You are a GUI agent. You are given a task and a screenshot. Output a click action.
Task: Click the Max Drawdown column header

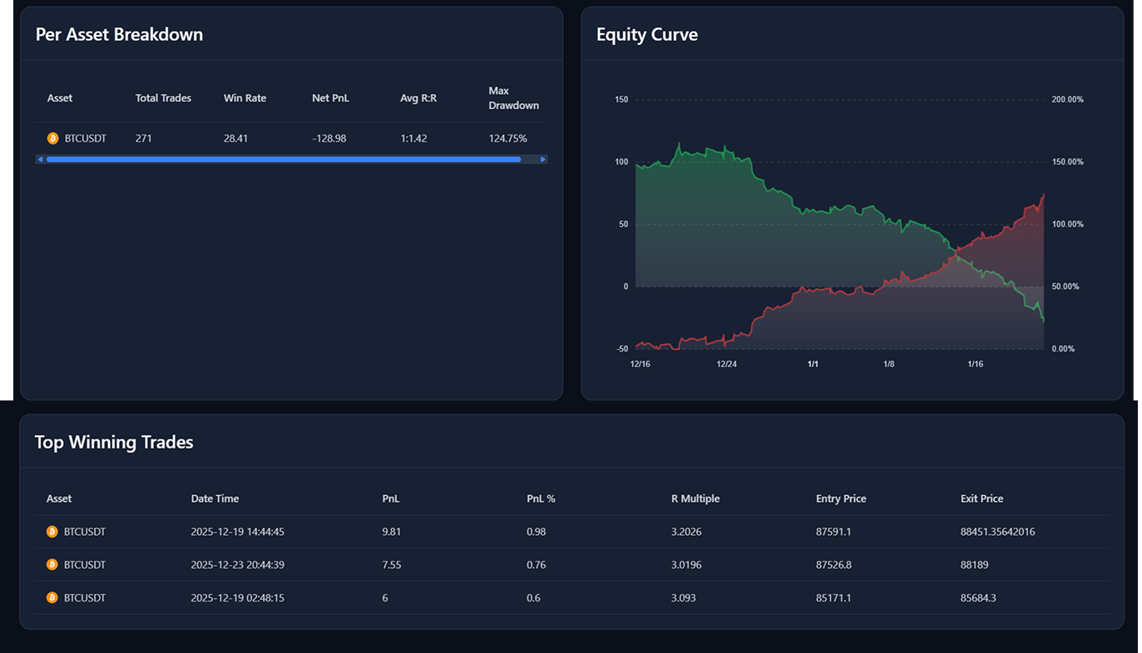pos(513,97)
